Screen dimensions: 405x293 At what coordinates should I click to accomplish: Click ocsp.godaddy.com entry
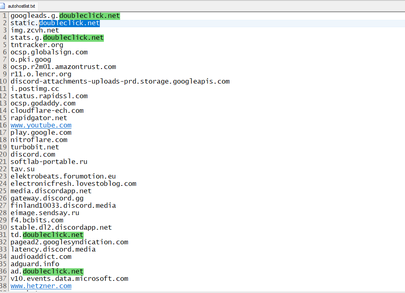[x=43, y=103]
